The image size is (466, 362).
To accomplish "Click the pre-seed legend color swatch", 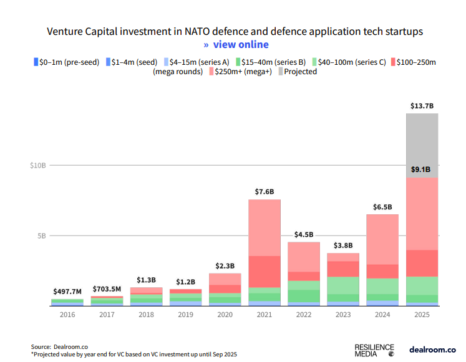I will (x=35, y=62).
